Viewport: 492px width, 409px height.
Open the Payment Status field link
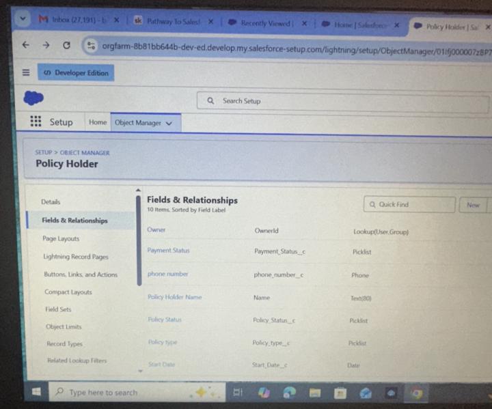click(x=169, y=251)
